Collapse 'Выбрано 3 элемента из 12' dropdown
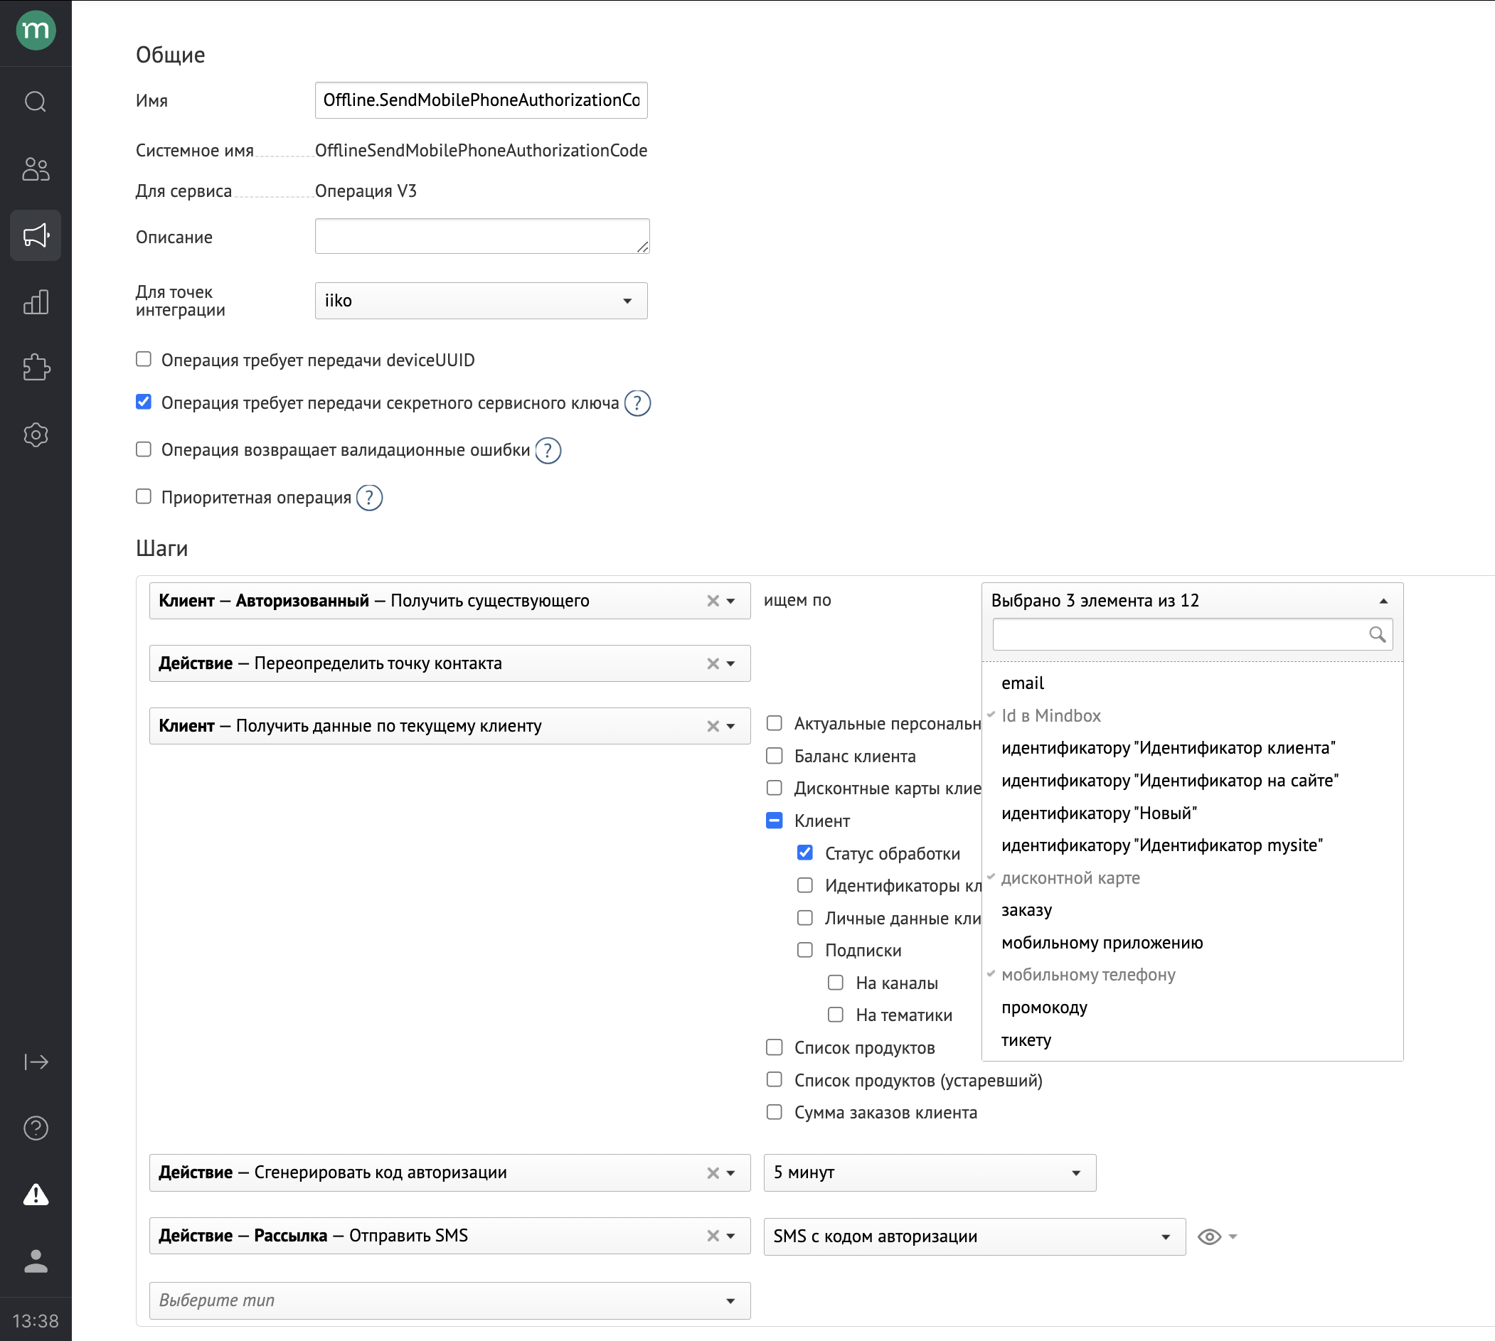This screenshot has width=1495, height=1341. [1192, 601]
